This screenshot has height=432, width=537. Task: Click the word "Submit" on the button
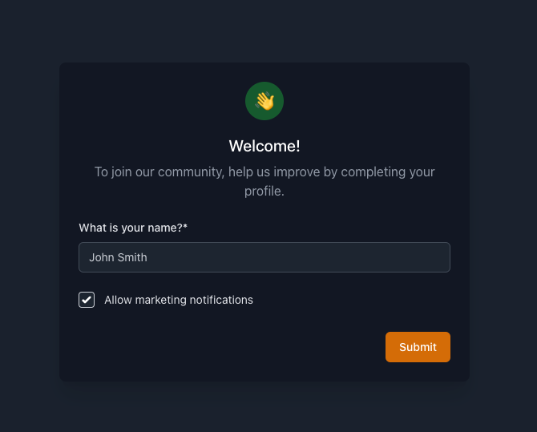(418, 347)
